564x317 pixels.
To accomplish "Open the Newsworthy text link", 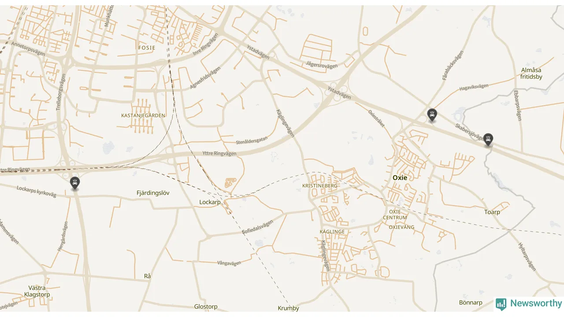I will 536,303.
